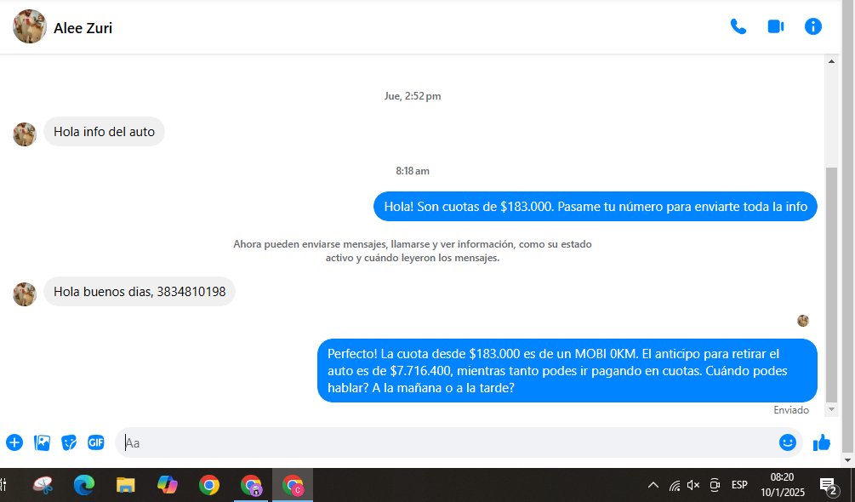Start a voice call with Alee Zuri

[738, 26]
